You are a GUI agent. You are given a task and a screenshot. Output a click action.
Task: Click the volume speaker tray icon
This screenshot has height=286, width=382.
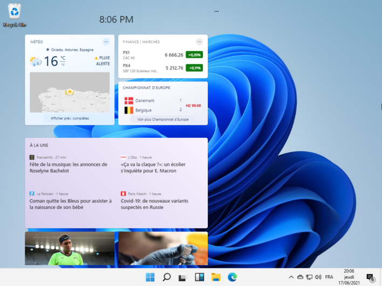[318, 277]
